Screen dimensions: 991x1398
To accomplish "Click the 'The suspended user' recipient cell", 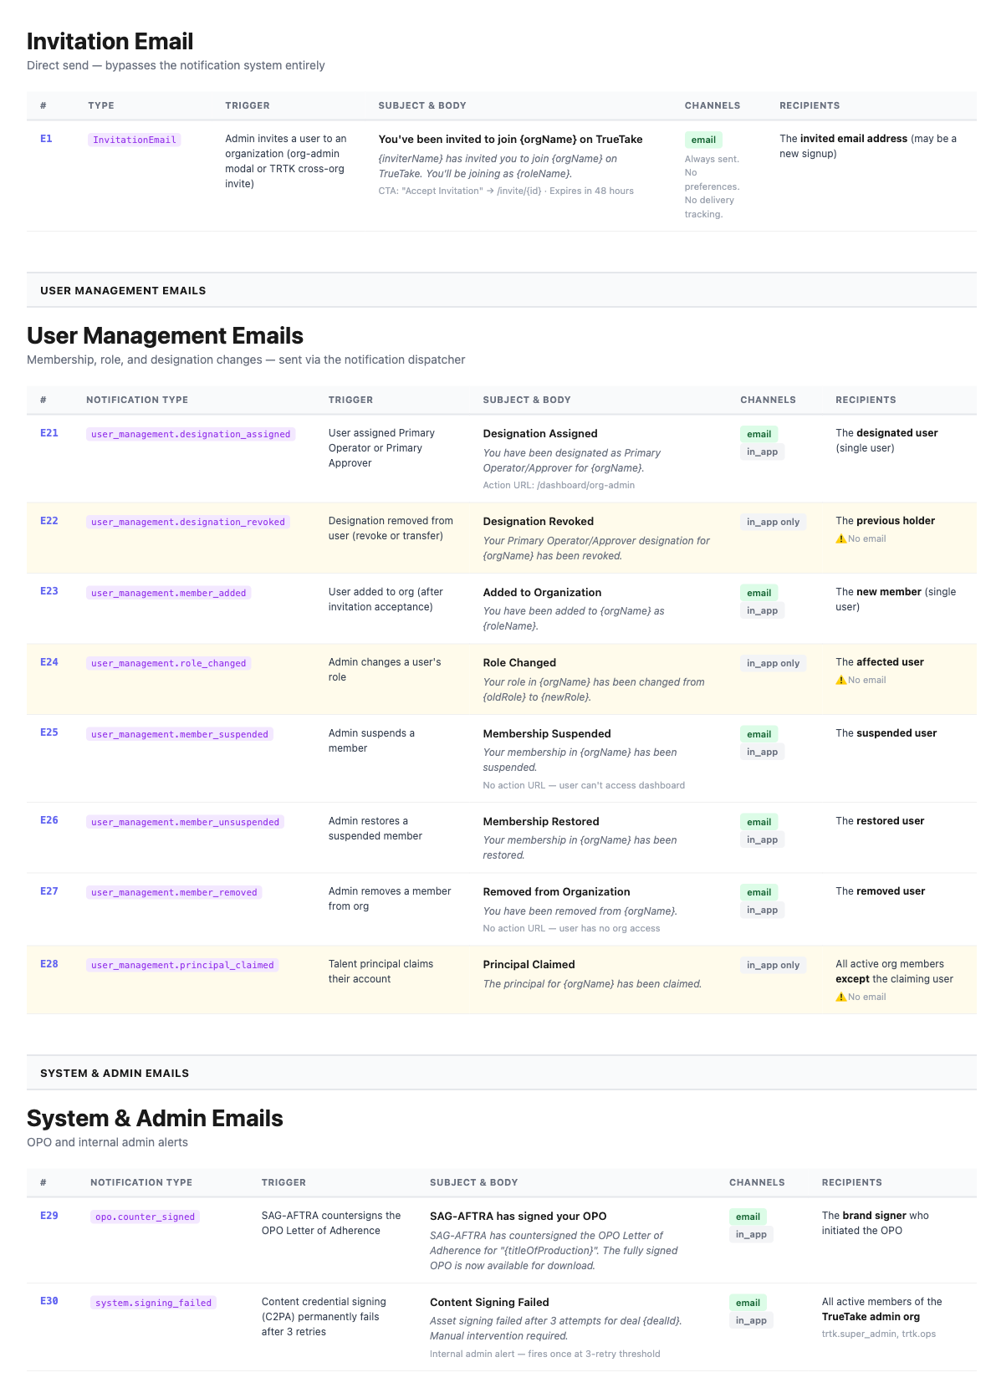I will pos(886,733).
